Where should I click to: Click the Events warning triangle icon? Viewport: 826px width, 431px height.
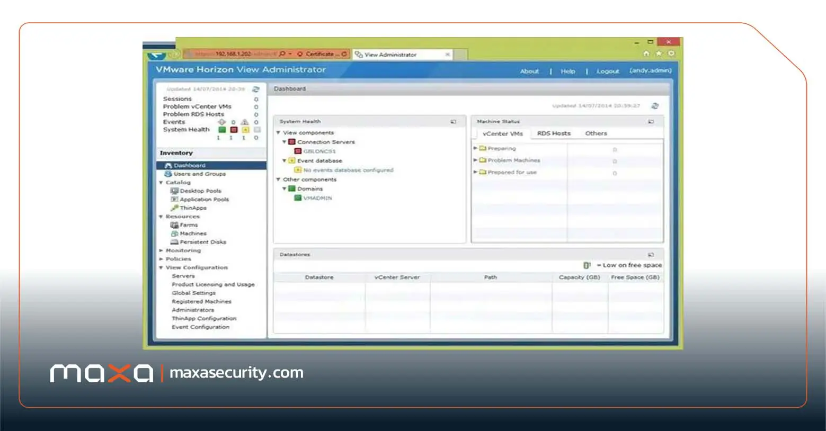pos(245,122)
